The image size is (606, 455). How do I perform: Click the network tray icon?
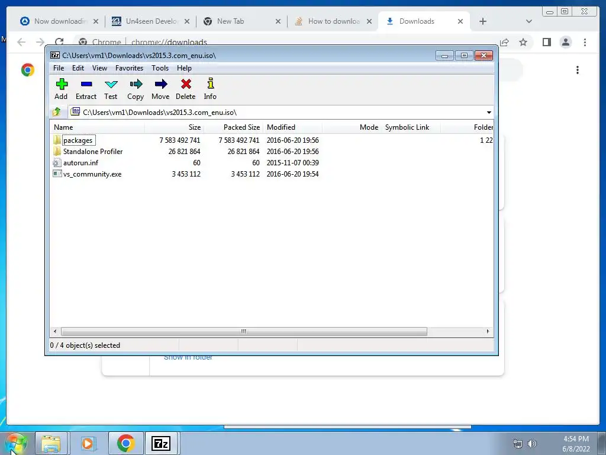(x=517, y=443)
